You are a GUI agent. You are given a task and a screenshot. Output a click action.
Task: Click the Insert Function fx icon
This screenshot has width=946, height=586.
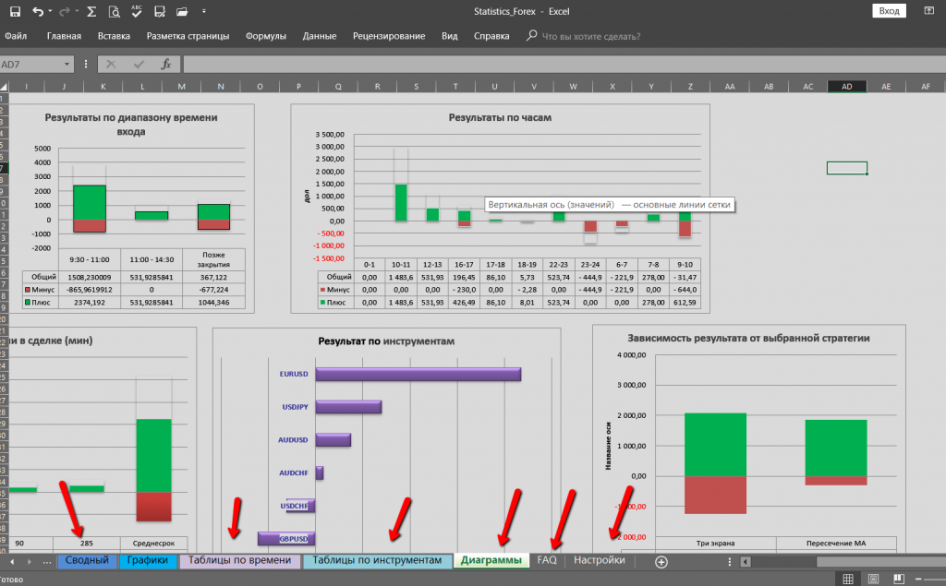tap(166, 65)
